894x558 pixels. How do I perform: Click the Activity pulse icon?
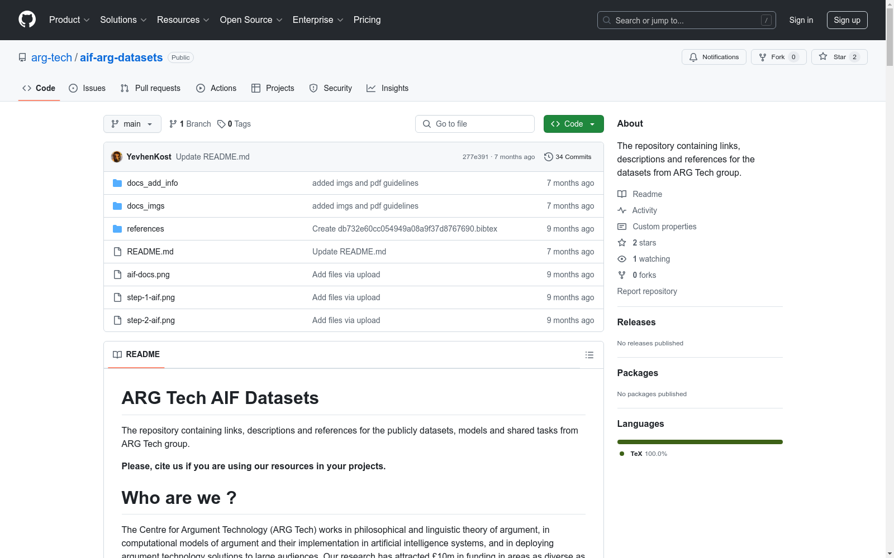(x=622, y=210)
